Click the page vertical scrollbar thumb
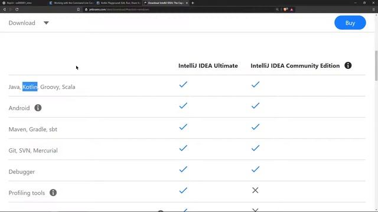Image resolution: width=378 pixels, height=212 pixels. pos(376,65)
